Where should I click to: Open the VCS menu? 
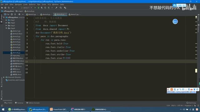[49, 4]
